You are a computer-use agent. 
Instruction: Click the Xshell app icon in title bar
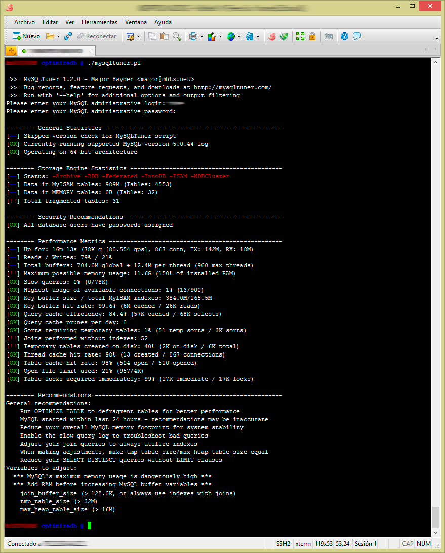pyautogui.click(x=10, y=7)
